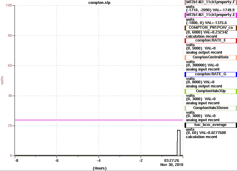This screenshot has height=171, width=237.
Task: Select the ComptonHalo3Down legend entry
Action: click(x=211, y=108)
